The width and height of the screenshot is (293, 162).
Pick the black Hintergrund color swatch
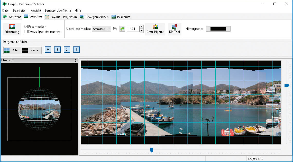tap(218, 29)
